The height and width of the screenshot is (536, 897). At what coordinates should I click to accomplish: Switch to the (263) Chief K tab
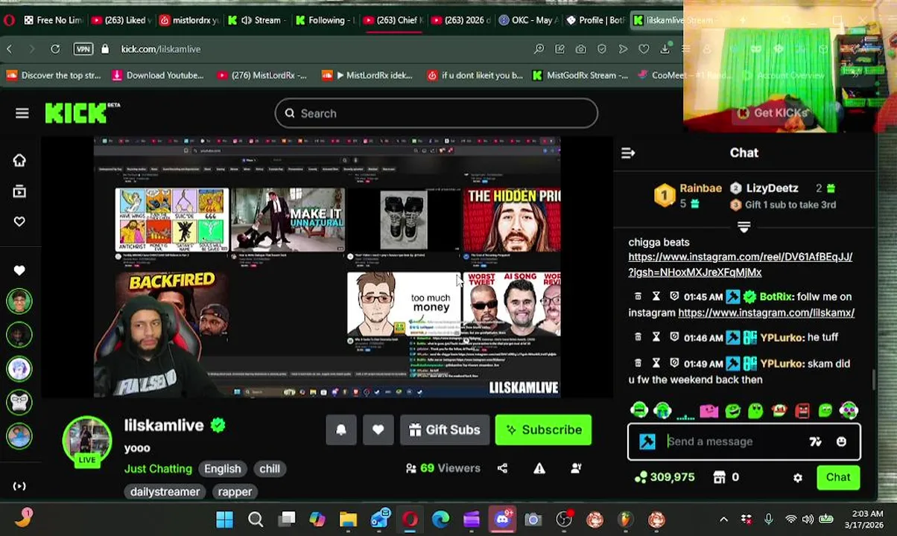pos(392,20)
